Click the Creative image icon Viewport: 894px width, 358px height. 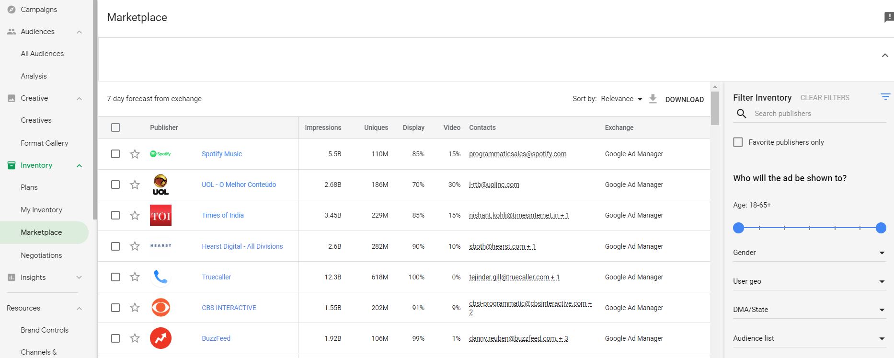[x=11, y=98]
